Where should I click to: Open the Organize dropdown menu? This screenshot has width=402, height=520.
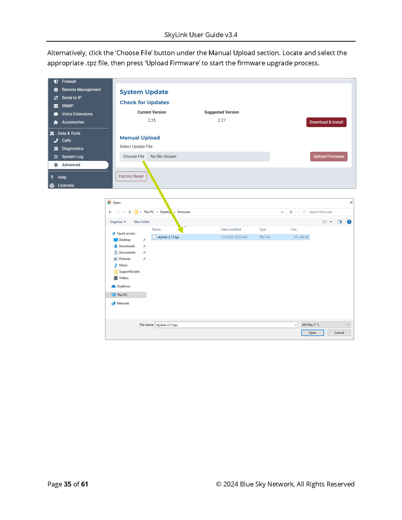pyautogui.click(x=118, y=222)
